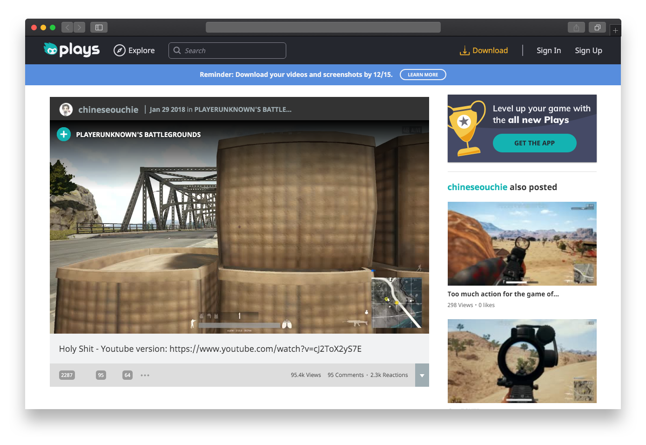The image size is (646, 445).
Task: Open the Too much action thumbnail video
Action: pyautogui.click(x=522, y=244)
